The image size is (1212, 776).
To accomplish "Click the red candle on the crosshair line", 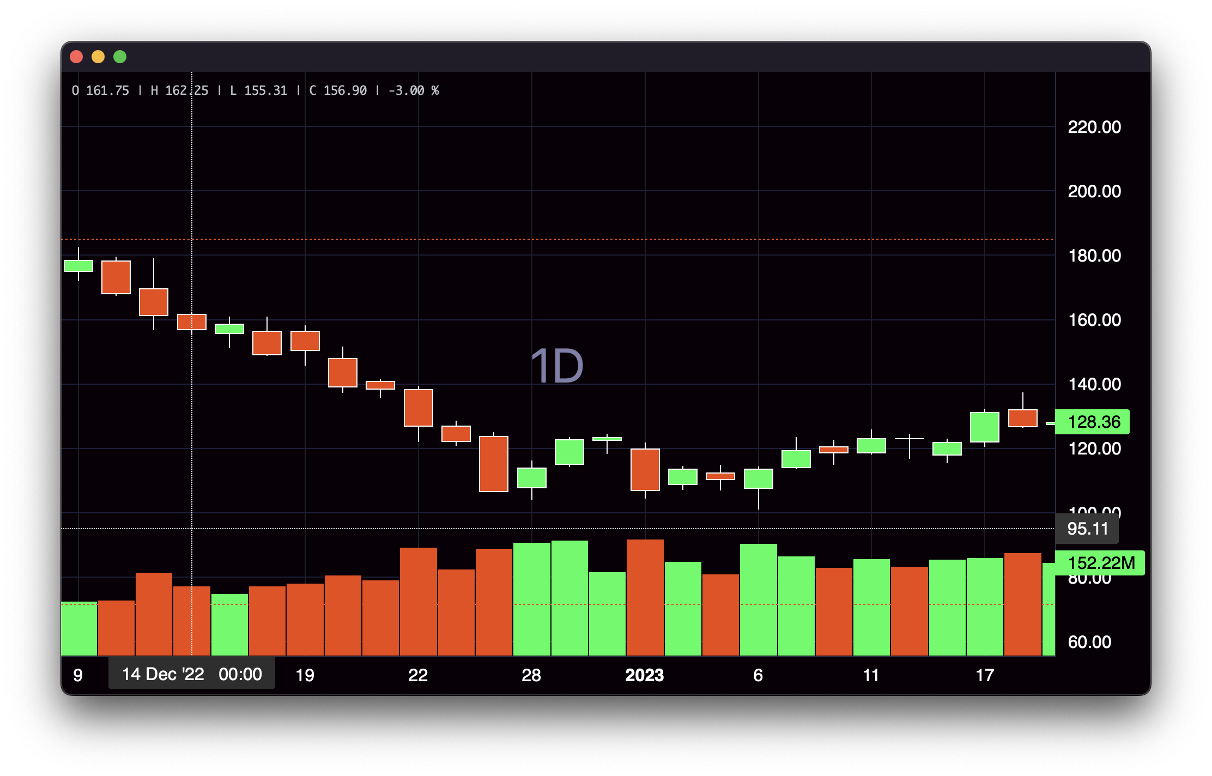I will 192,322.
